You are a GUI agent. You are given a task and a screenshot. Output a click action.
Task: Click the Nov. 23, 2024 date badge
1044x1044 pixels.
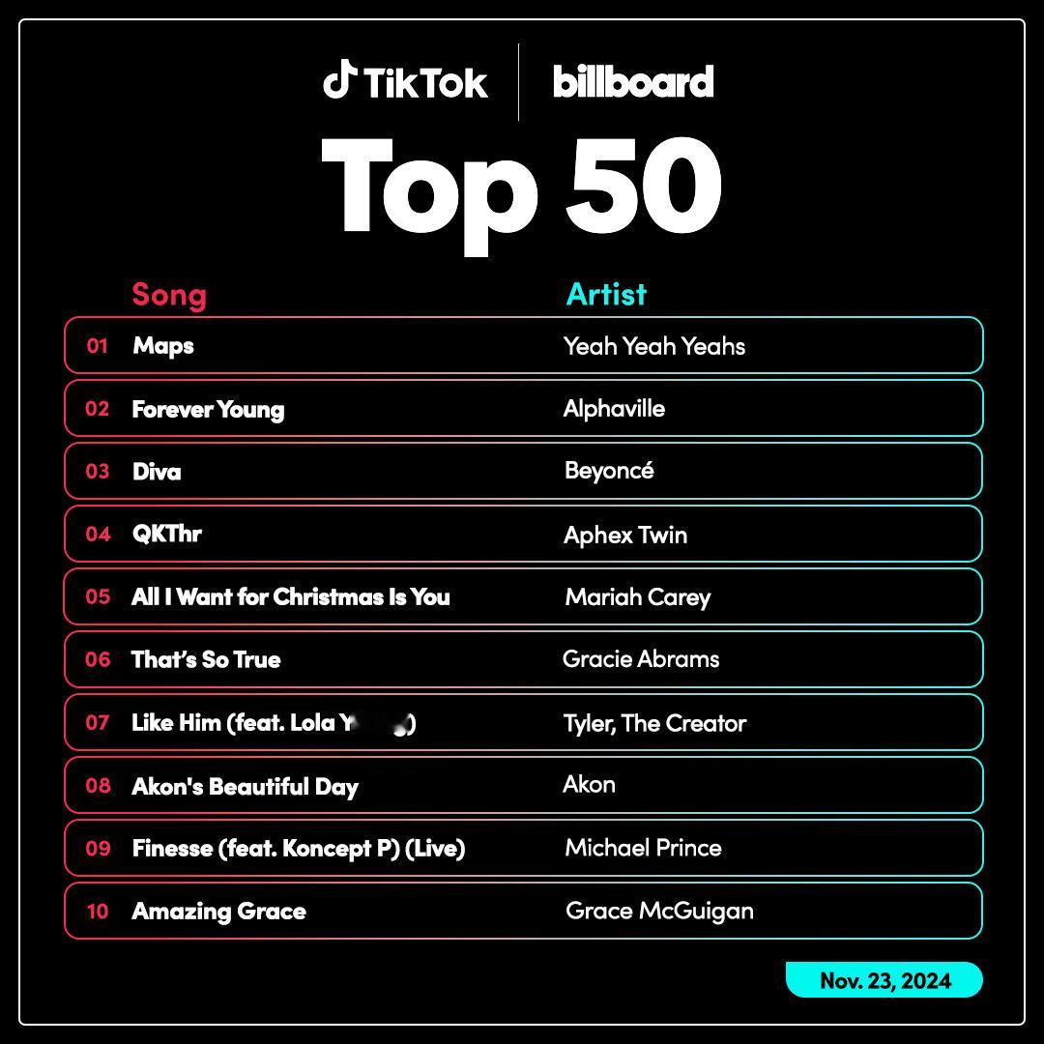[884, 980]
